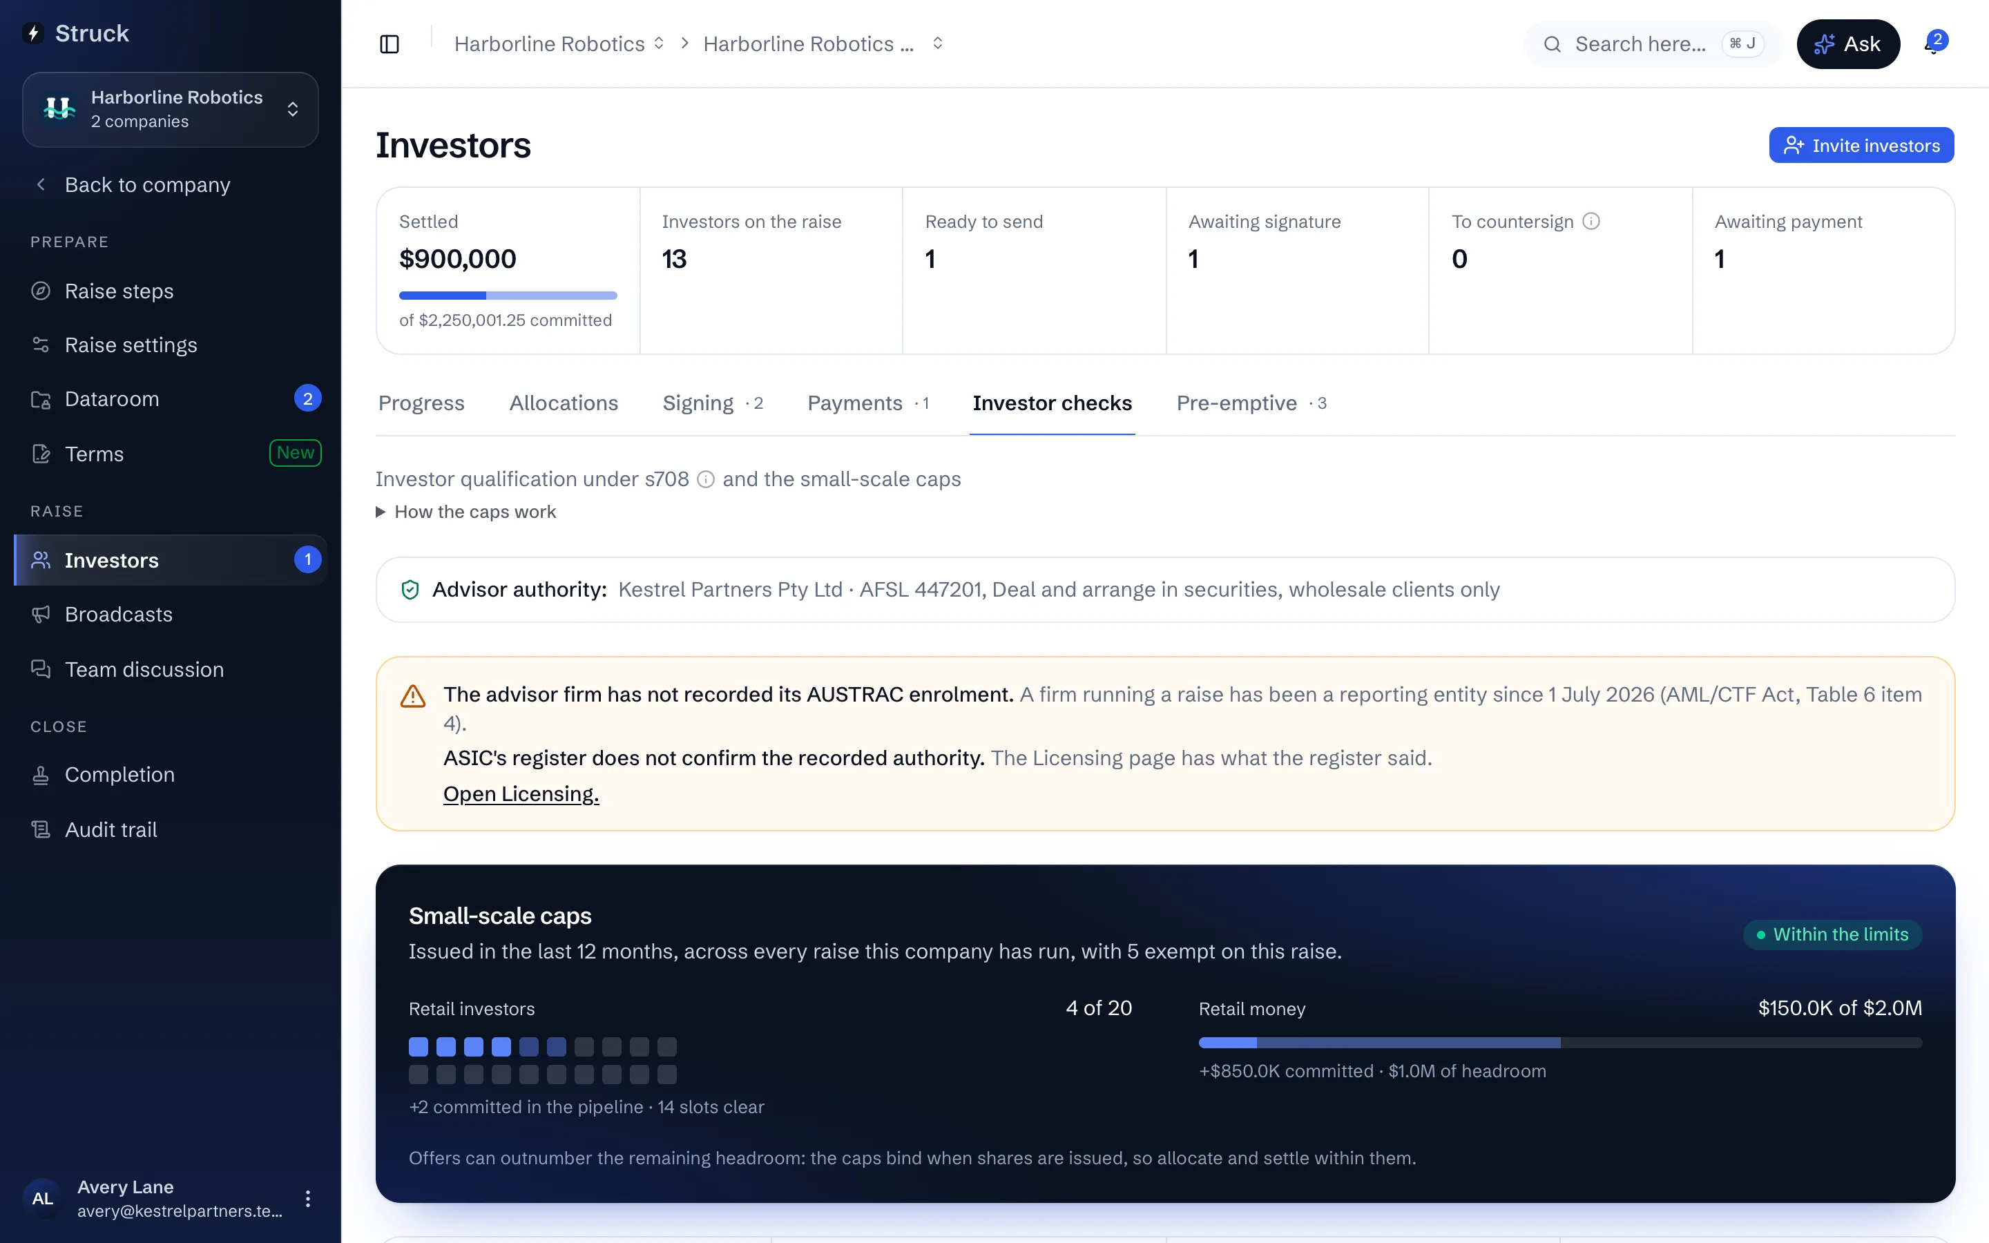Click the Team discussion chat icon
This screenshot has height=1243, width=1989.
click(x=40, y=669)
